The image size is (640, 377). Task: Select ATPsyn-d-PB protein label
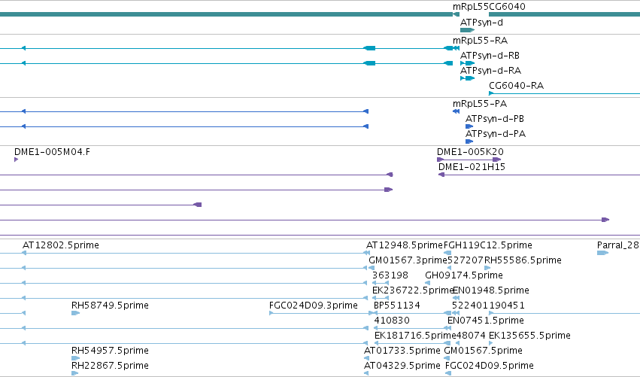(495, 119)
